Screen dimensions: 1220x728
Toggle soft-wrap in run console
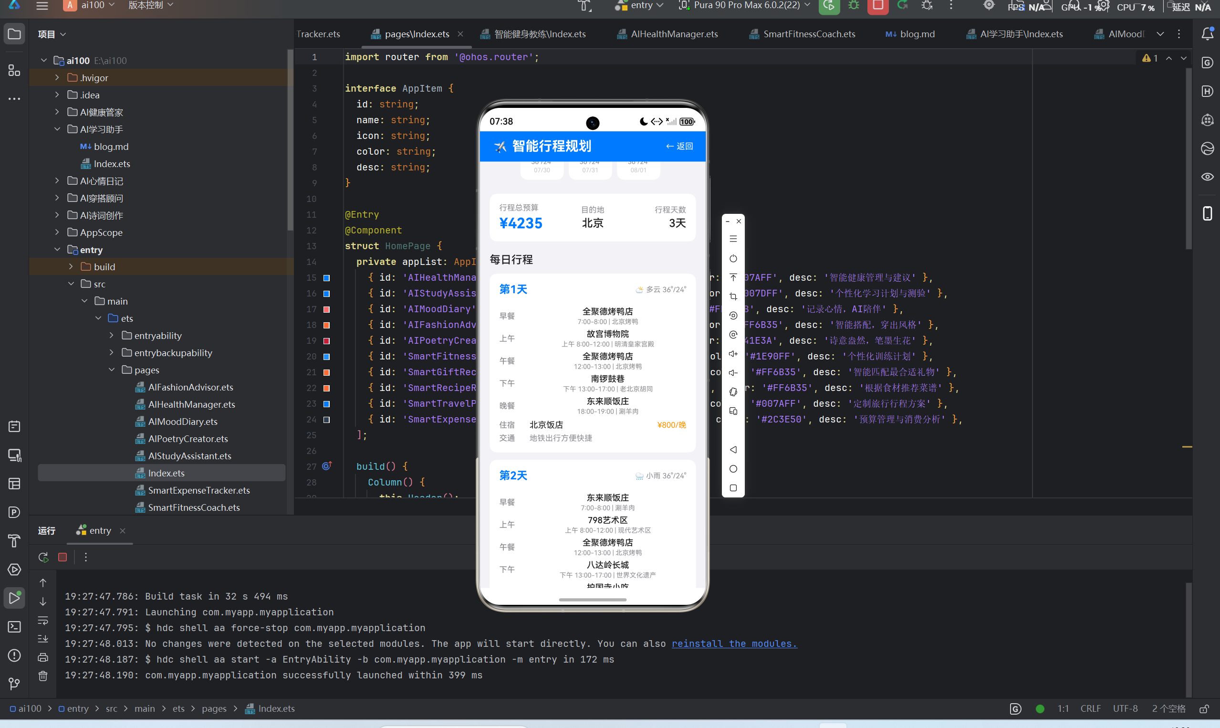coord(43,620)
